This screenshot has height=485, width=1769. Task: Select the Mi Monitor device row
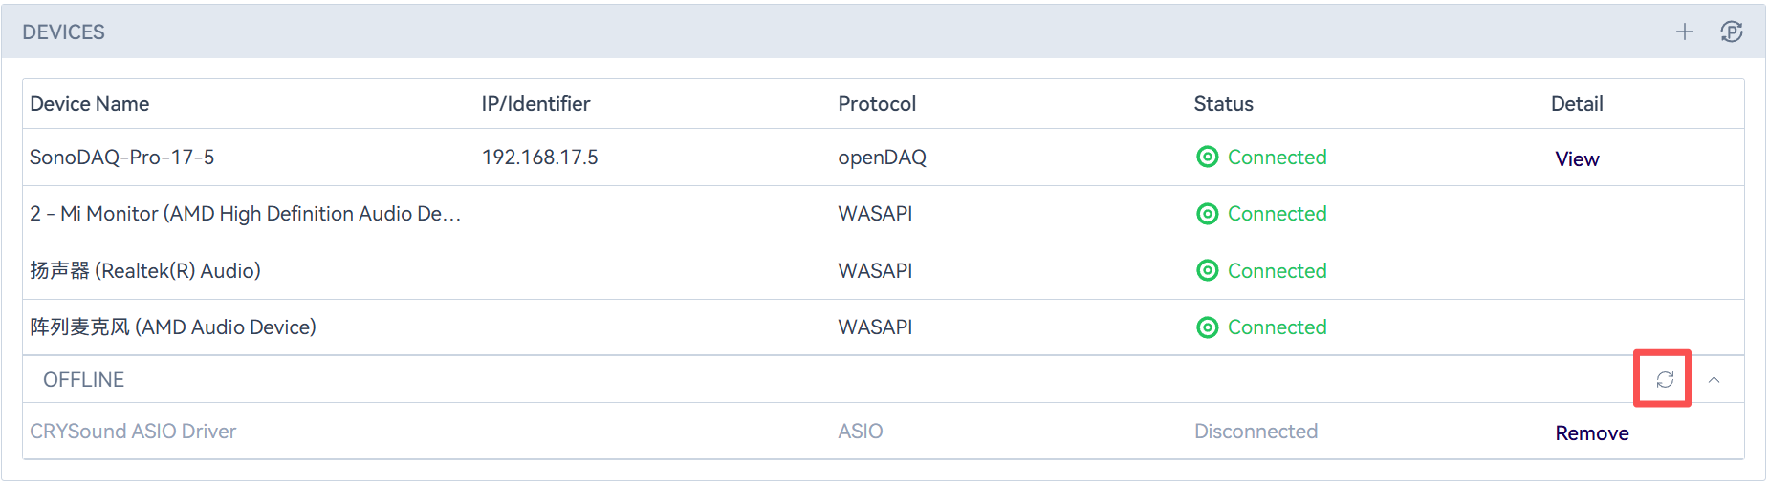click(x=245, y=214)
